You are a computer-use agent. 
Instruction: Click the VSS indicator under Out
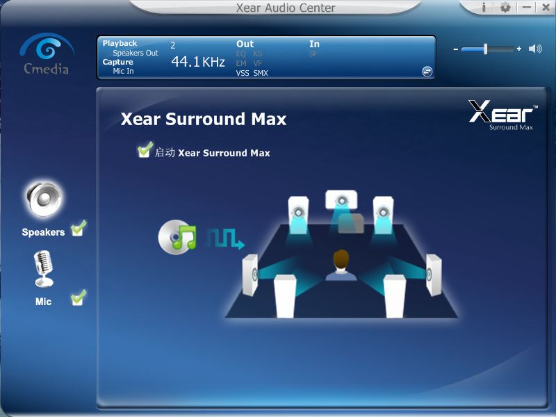coord(243,73)
